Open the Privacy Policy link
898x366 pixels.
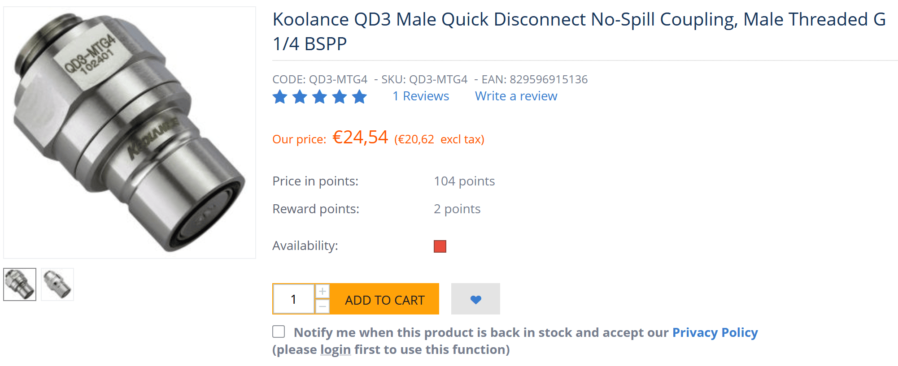[715, 332]
